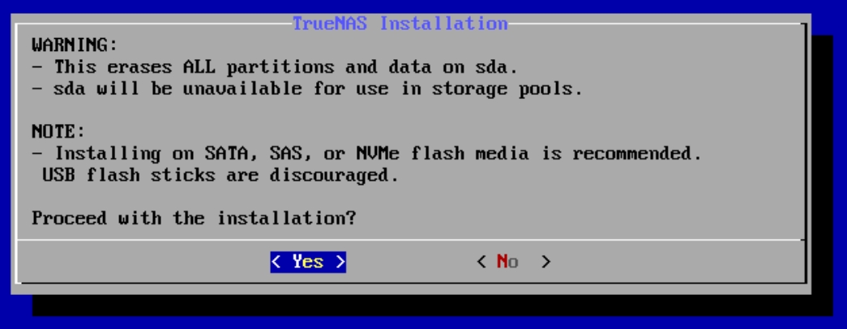Confirm installation with the Yes button
This screenshot has height=329, width=847.
(308, 262)
